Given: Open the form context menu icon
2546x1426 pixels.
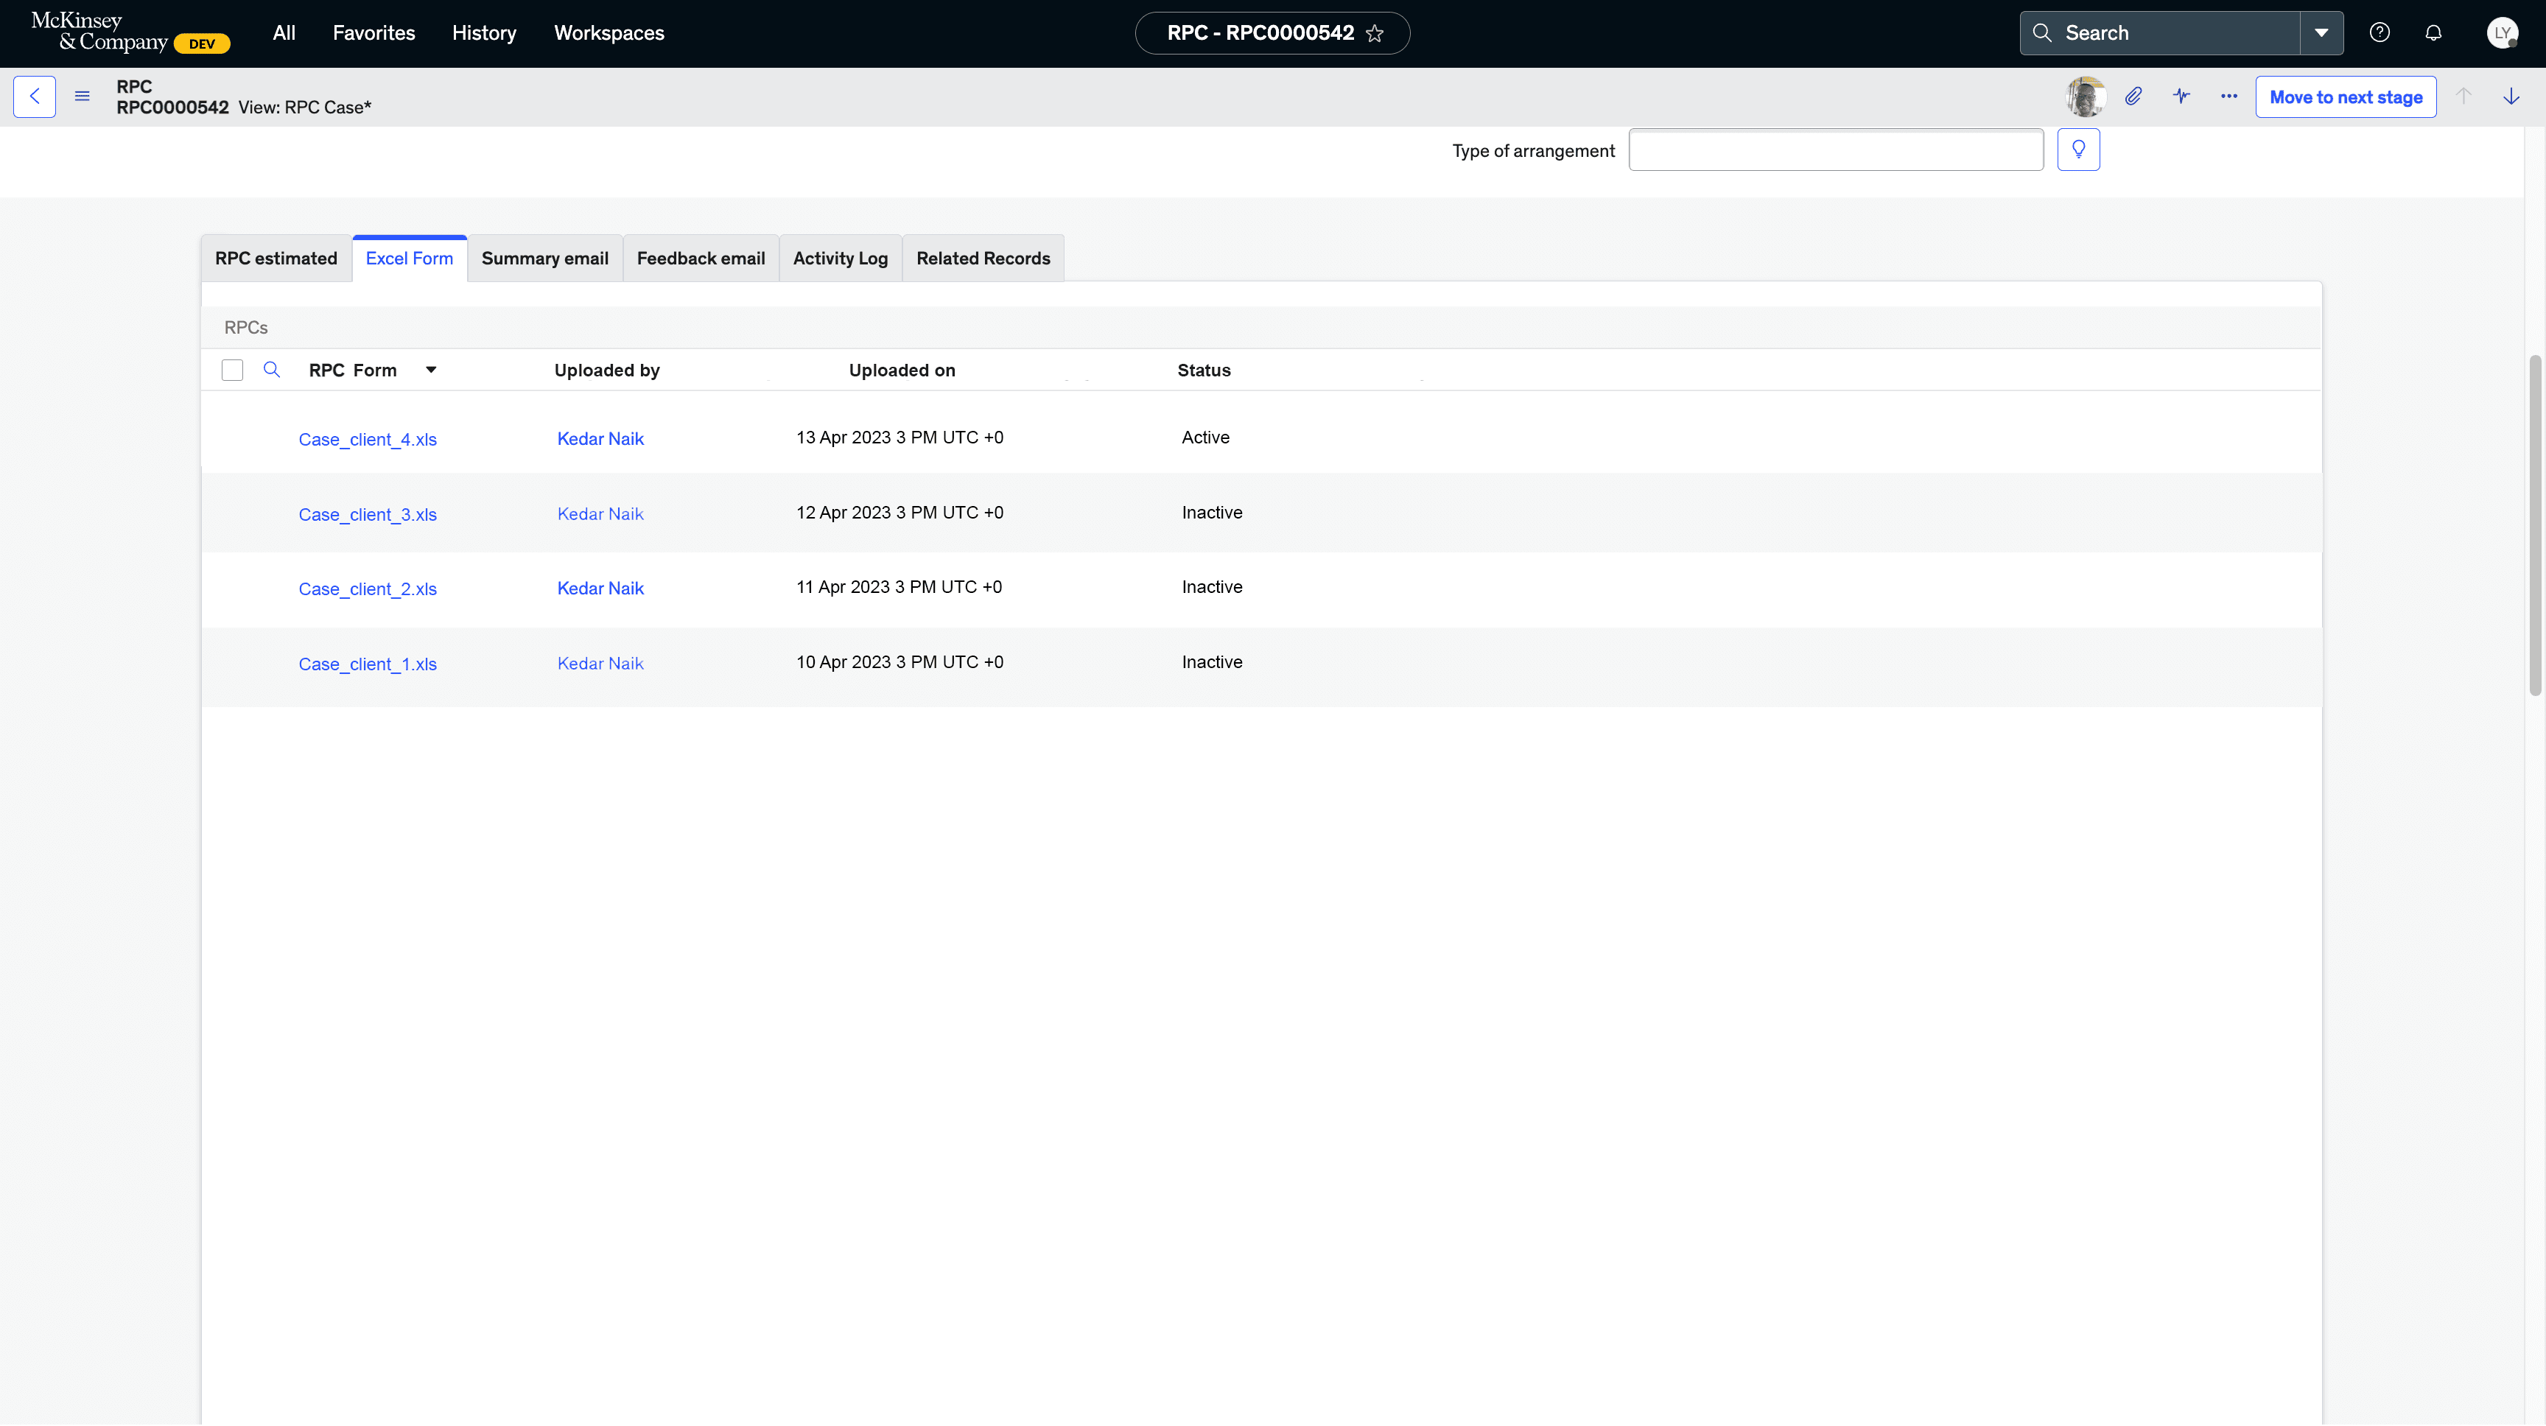Looking at the screenshot, I should [x=82, y=96].
